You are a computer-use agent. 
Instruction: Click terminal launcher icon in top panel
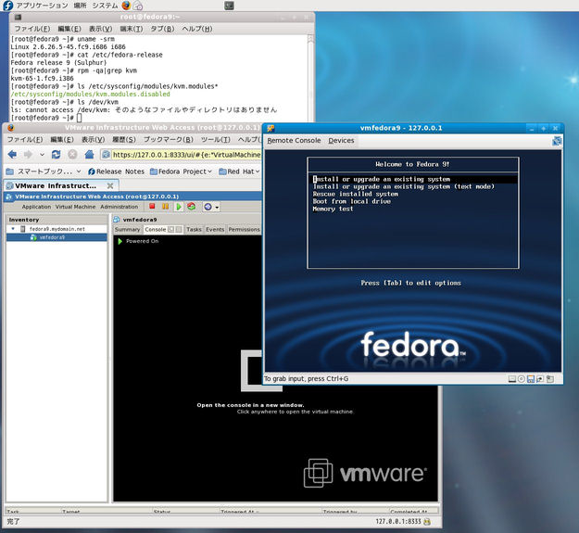point(229,6)
